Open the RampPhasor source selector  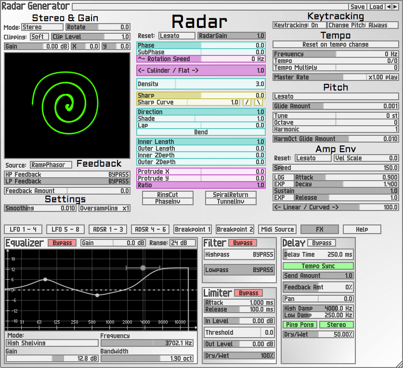51,164
